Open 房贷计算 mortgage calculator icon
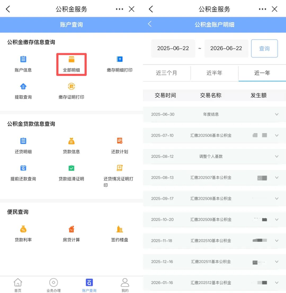 click(x=71, y=229)
